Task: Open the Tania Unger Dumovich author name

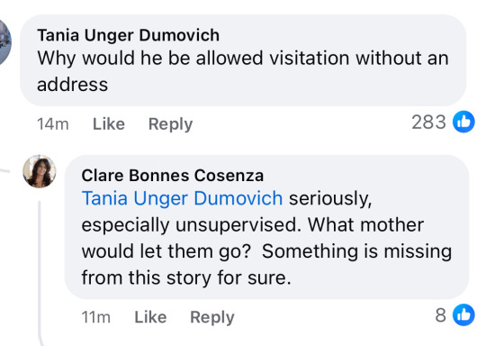Action: 129,35
